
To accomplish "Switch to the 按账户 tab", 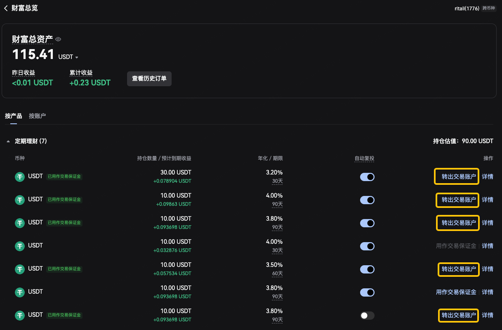I will (x=38, y=116).
